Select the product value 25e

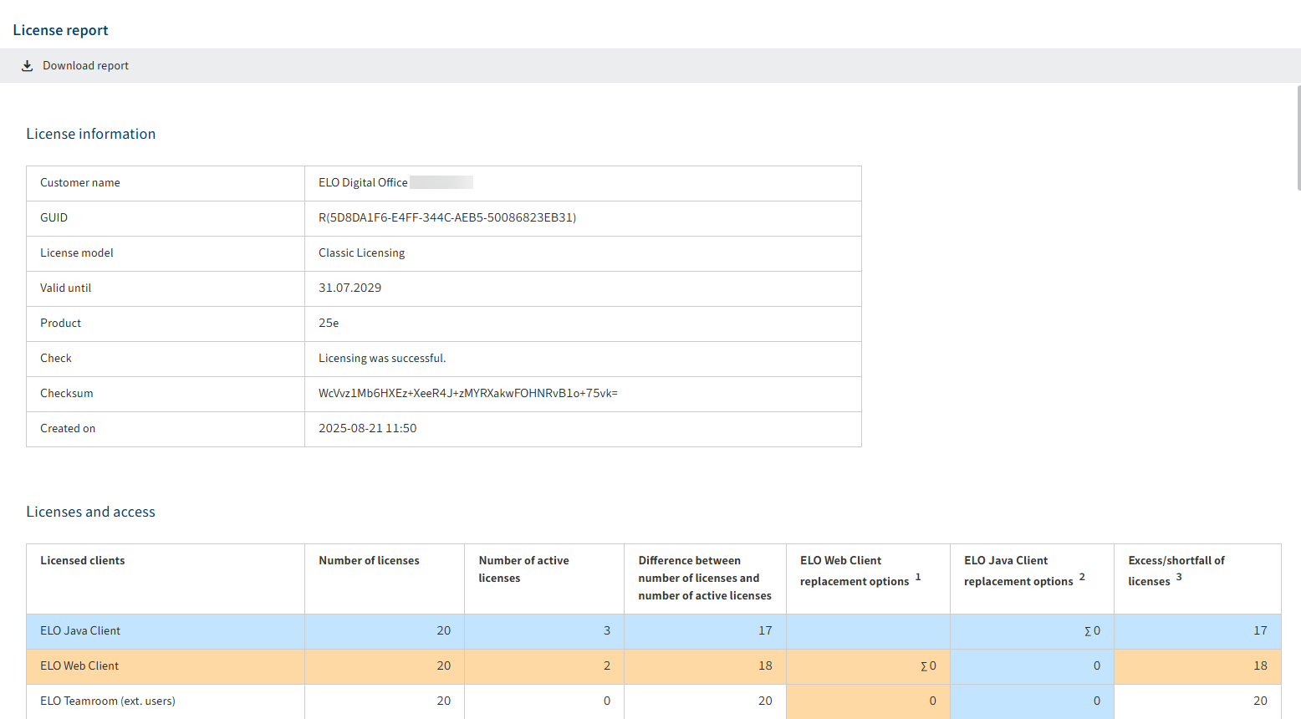(x=329, y=324)
